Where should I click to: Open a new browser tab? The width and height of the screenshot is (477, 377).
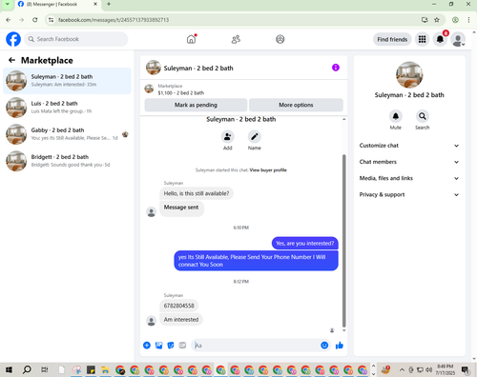click(x=109, y=4)
